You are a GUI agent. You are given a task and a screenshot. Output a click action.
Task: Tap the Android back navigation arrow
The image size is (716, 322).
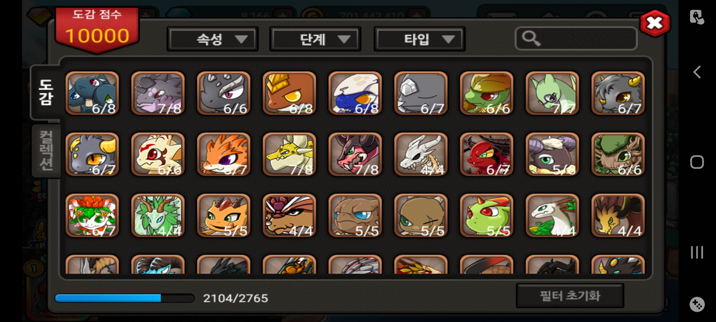tap(697, 72)
